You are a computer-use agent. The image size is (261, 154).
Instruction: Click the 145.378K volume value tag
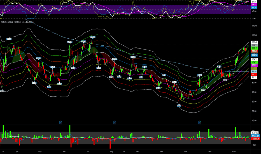tap(255, 136)
